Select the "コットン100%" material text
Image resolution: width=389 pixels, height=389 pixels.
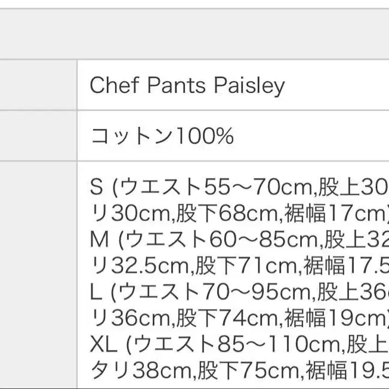(162, 137)
